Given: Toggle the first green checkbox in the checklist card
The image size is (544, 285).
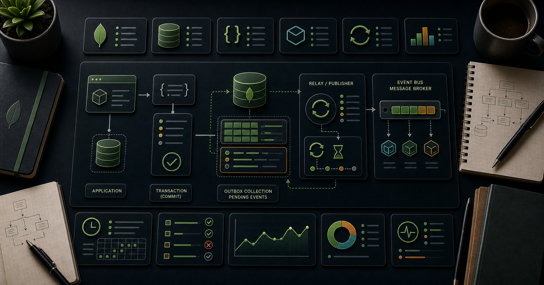Looking at the screenshot, I should pos(168,223).
